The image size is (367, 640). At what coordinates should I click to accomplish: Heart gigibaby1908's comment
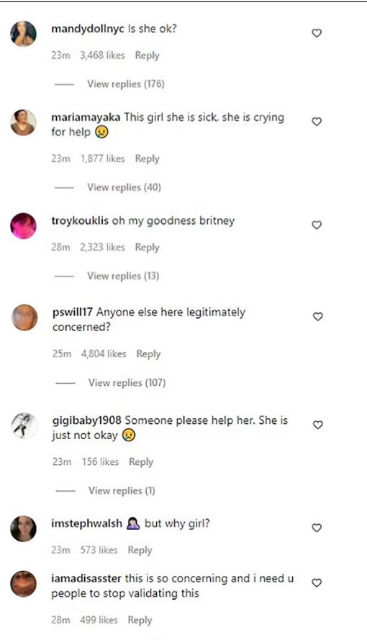(x=317, y=425)
